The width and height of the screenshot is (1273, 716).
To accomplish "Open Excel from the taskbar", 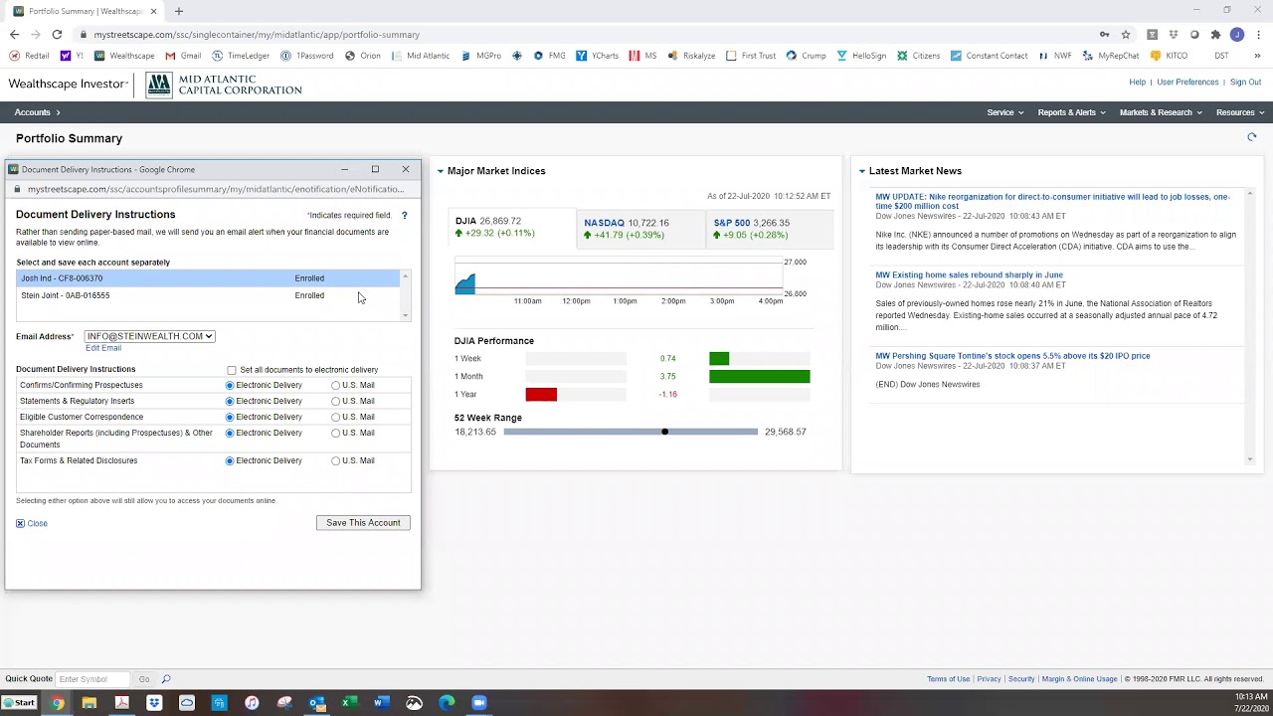I will pos(349,703).
